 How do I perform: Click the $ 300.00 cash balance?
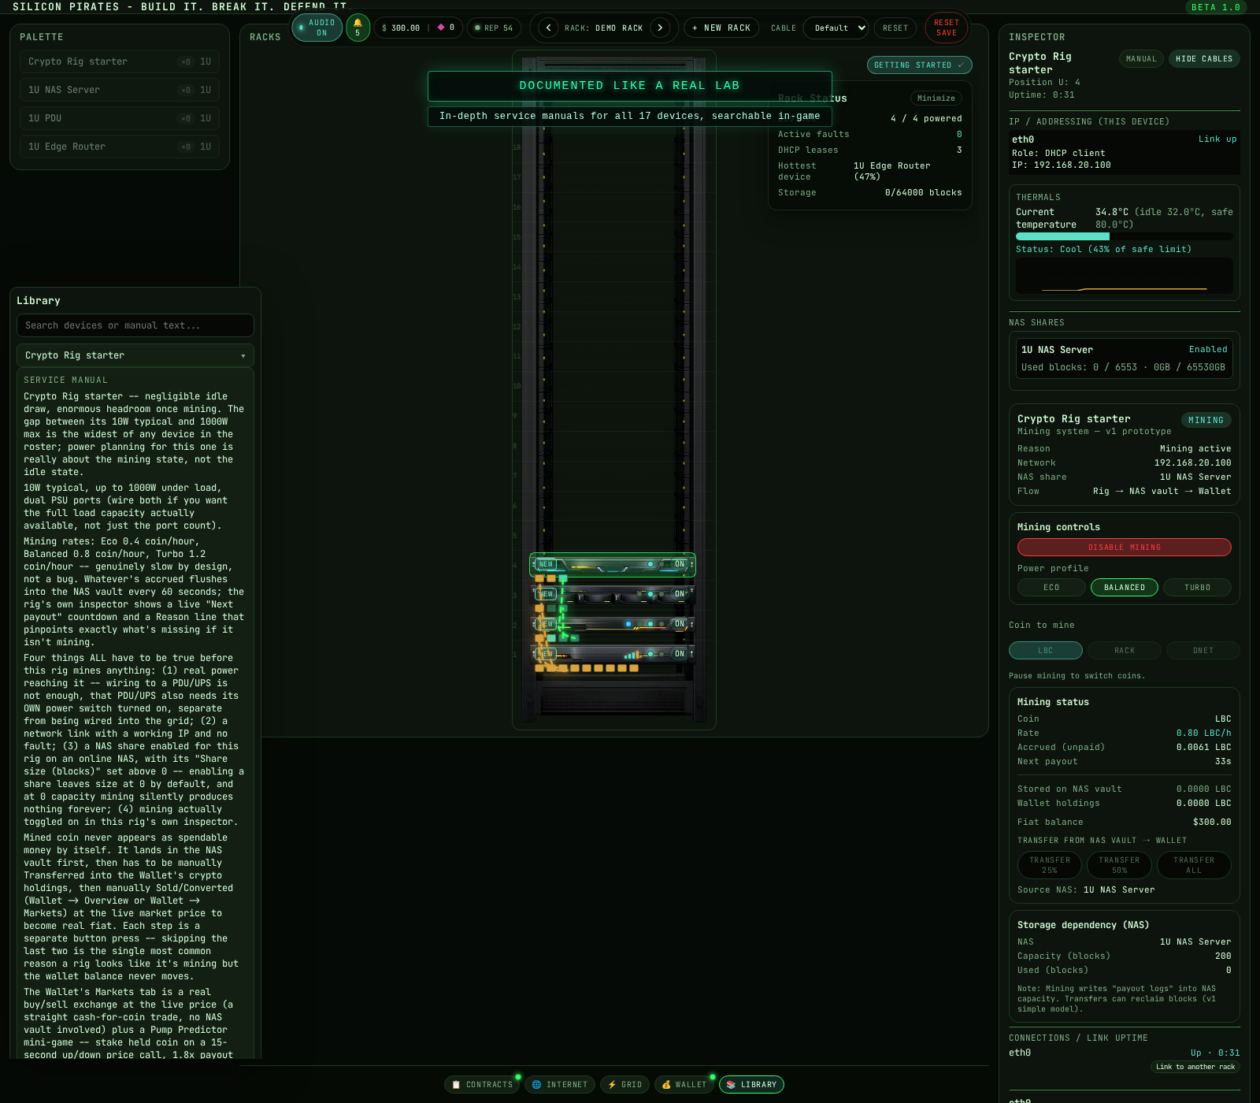click(x=401, y=28)
